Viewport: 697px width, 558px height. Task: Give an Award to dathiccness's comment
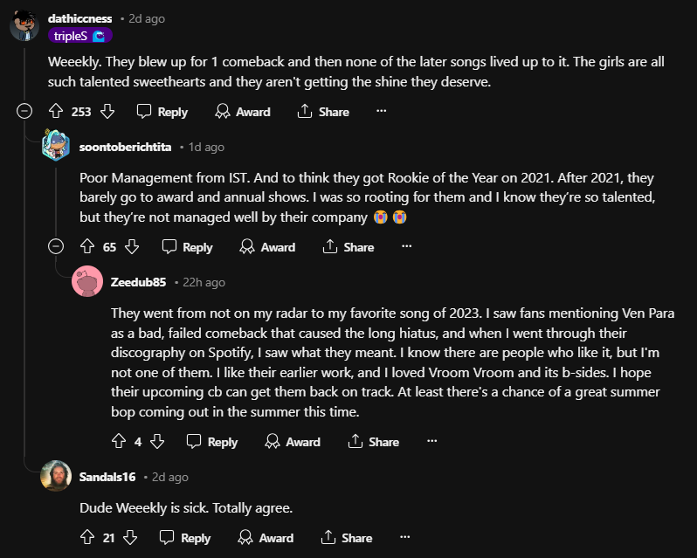click(243, 111)
